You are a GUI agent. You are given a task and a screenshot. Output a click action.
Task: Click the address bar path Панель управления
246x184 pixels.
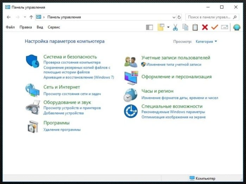(x=64, y=17)
